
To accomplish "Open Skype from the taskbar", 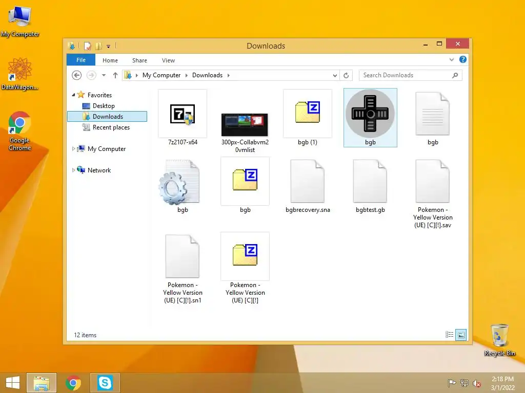I will (x=105, y=383).
